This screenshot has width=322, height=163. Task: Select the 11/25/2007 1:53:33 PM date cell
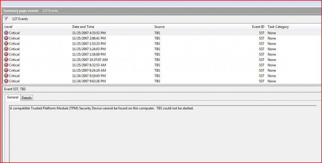[x=89, y=43]
